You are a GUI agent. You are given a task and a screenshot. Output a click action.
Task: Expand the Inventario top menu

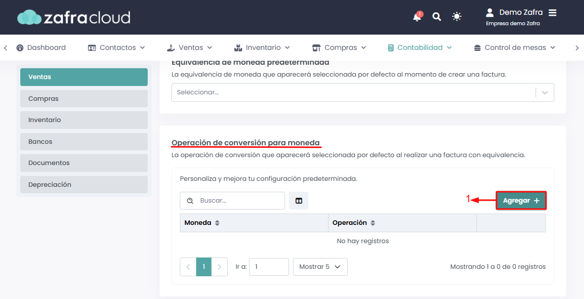coord(262,47)
